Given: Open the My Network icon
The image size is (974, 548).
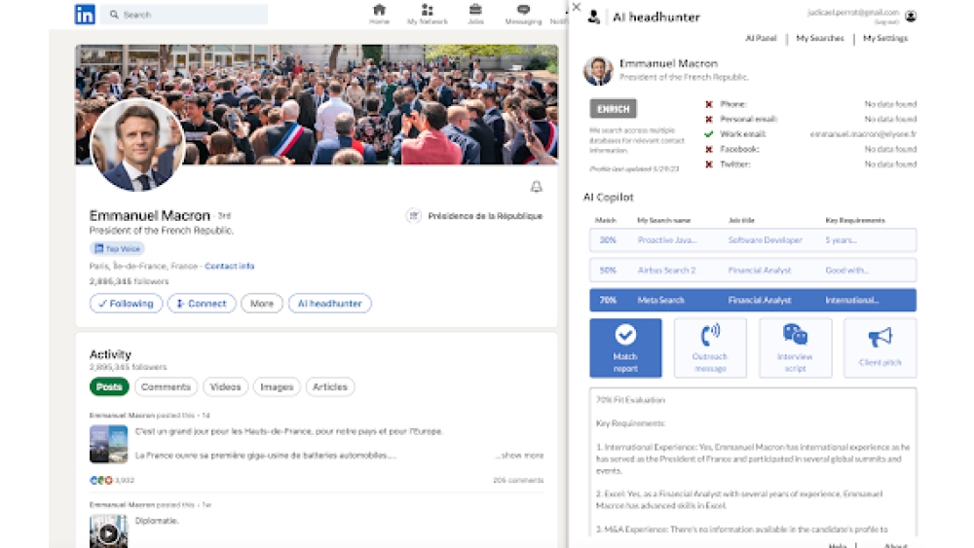Looking at the screenshot, I should tap(427, 10).
